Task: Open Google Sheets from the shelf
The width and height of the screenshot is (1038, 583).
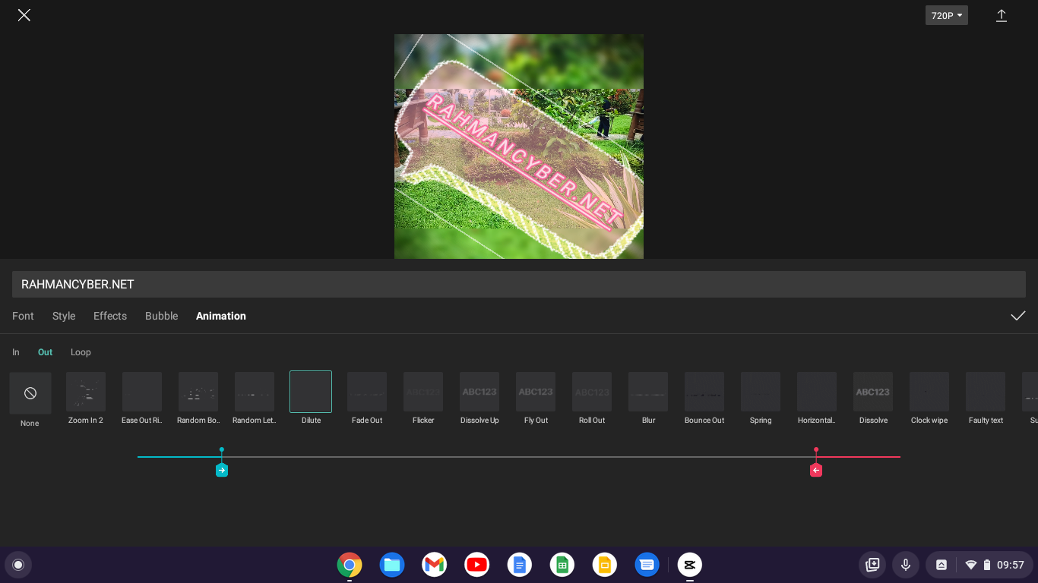Action: [x=562, y=565]
